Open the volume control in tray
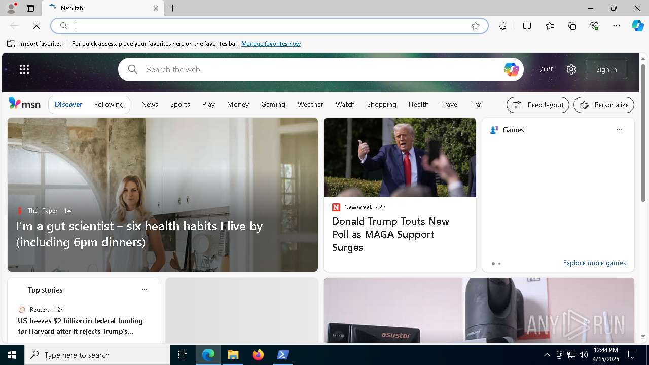 click(583, 355)
